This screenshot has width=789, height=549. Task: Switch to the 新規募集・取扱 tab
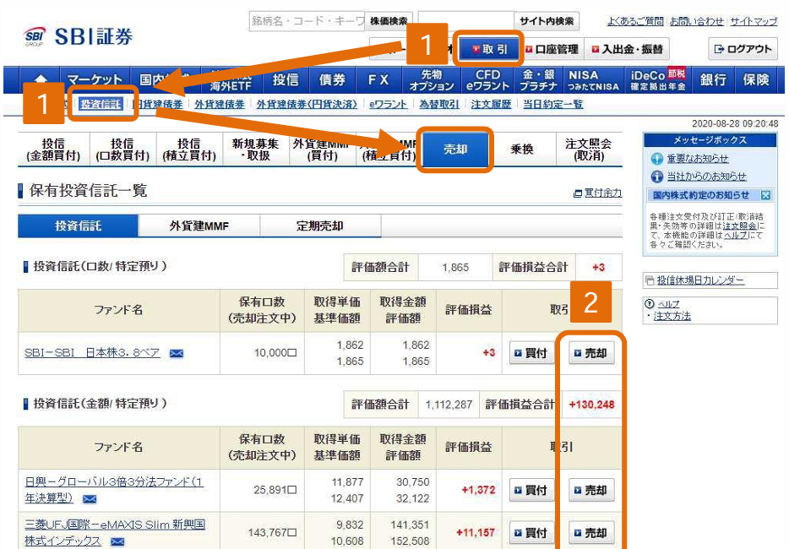point(256,149)
